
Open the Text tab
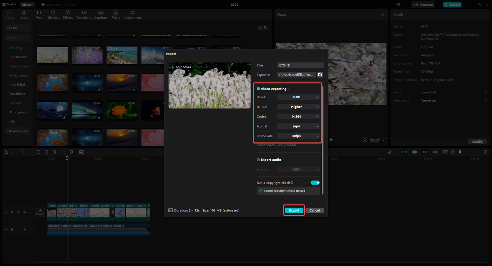click(x=39, y=15)
